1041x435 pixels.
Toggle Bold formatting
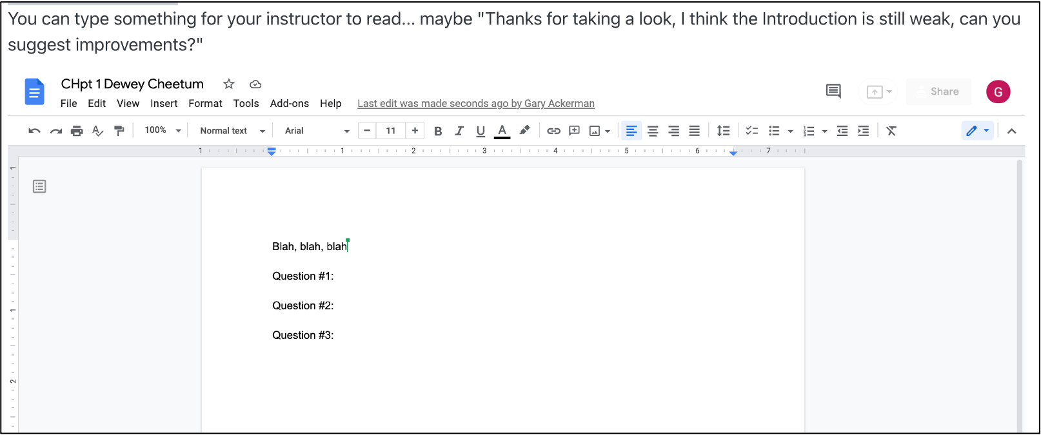438,131
